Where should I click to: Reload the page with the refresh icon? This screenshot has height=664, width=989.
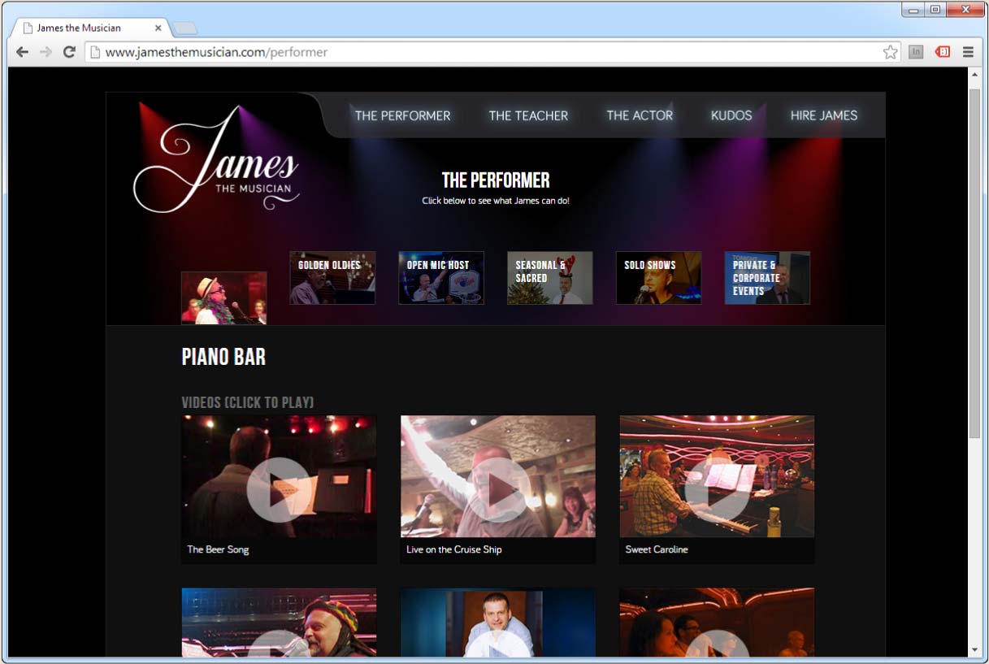[69, 52]
